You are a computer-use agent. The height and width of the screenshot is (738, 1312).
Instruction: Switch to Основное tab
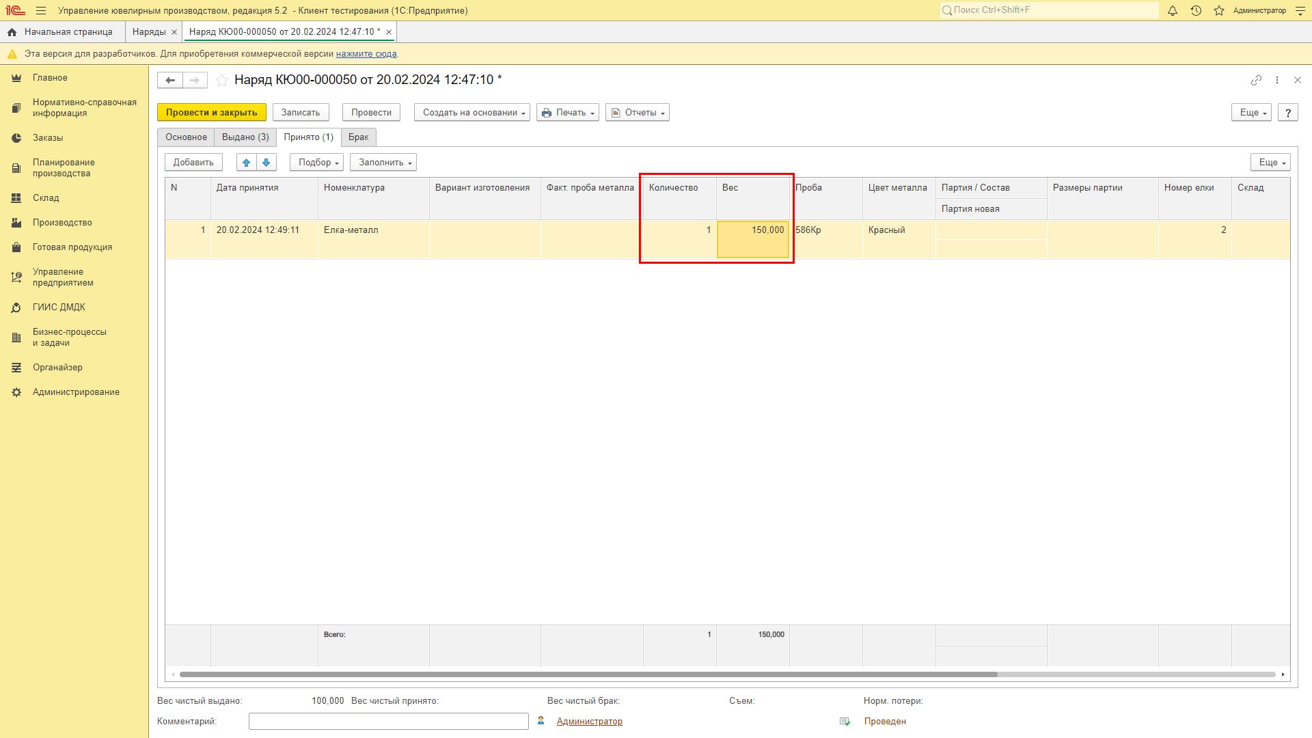pos(186,137)
